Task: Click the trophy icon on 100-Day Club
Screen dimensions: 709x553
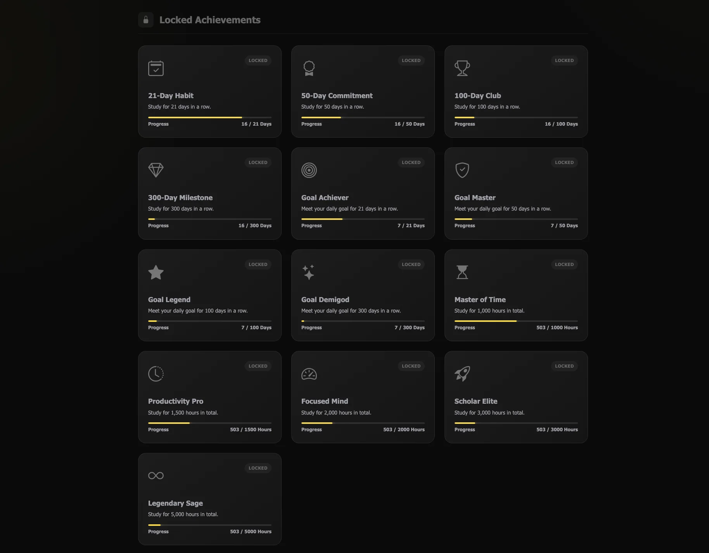Action: pos(462,68)
